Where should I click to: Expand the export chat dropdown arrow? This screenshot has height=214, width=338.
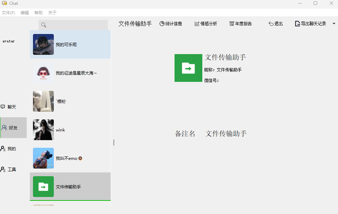point(334,24)
